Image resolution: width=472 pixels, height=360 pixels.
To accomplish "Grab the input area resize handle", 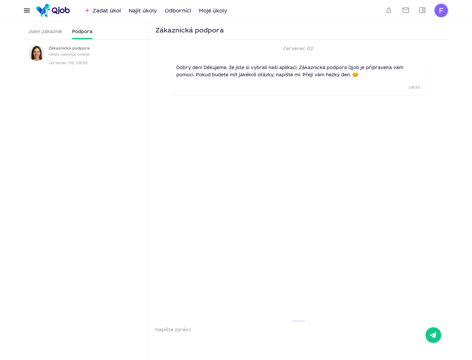I will click(298, 321).
